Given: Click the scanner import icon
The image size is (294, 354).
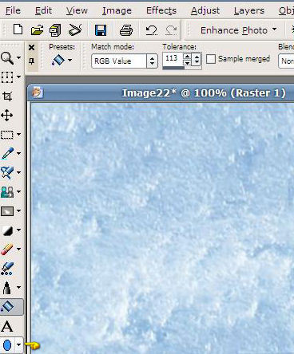Looking at the screenshot, I should click(75, 29).
